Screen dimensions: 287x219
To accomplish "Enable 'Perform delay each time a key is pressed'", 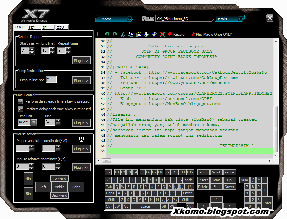I will coord(20,101).
